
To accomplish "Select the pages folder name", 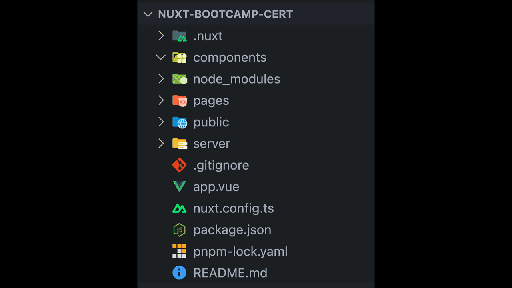I will [211, 101].
